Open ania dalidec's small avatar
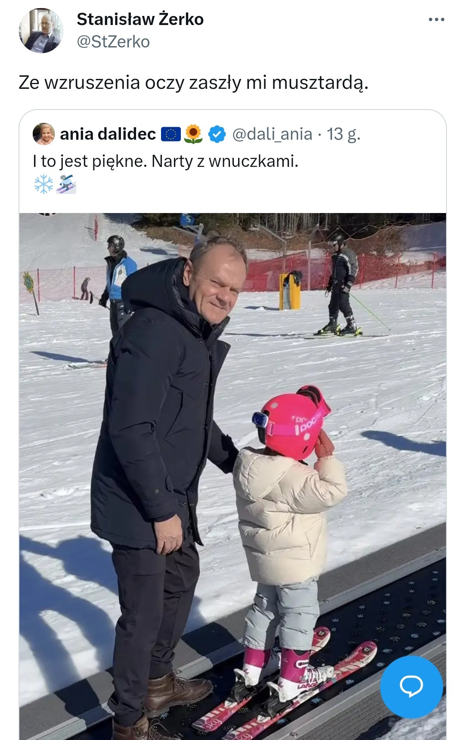This screenshot has width=465, height=740. [43, 134]
